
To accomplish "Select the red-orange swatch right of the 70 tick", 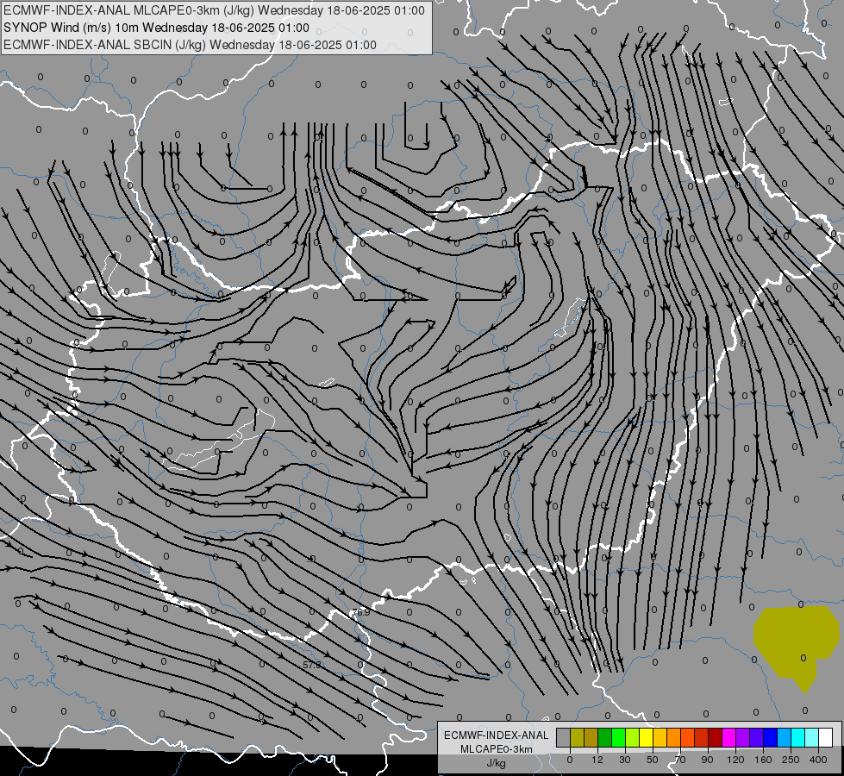I will [x=688, y=737].
